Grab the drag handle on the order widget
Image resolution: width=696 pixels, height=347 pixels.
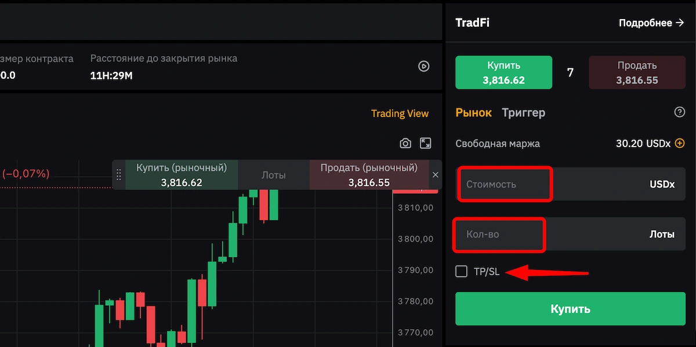pos(118,174)
